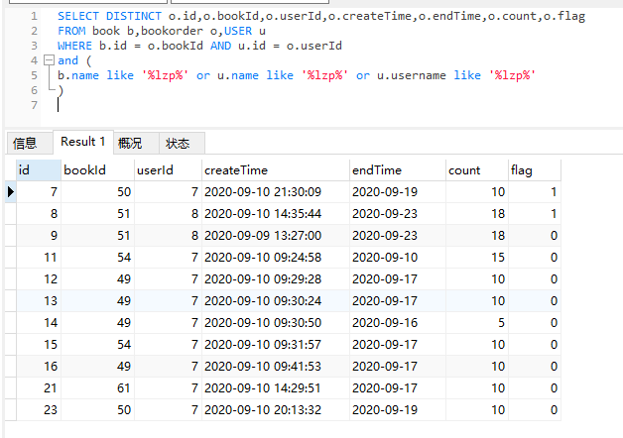Image resolution: width=623 pixels, height=438 pixels.
Task: Select cell 2020-09-10 09:30:50
Action: [276, 323]
